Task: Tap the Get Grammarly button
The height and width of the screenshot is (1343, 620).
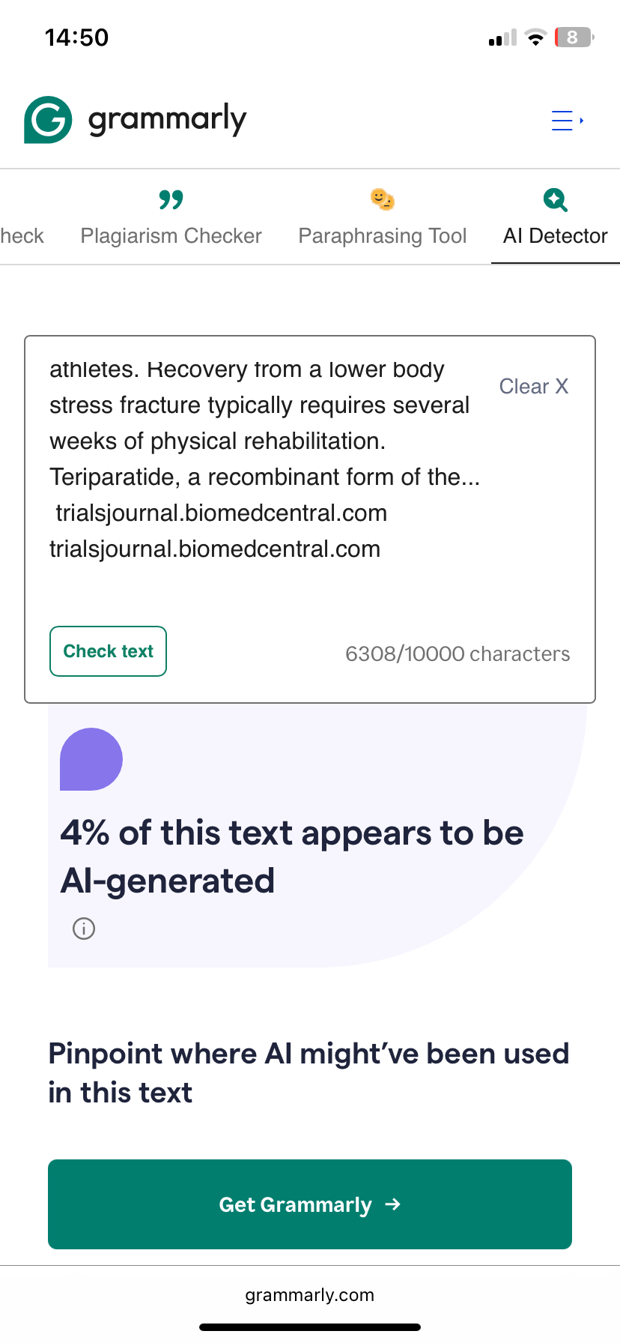Action: pos(310,1204)
